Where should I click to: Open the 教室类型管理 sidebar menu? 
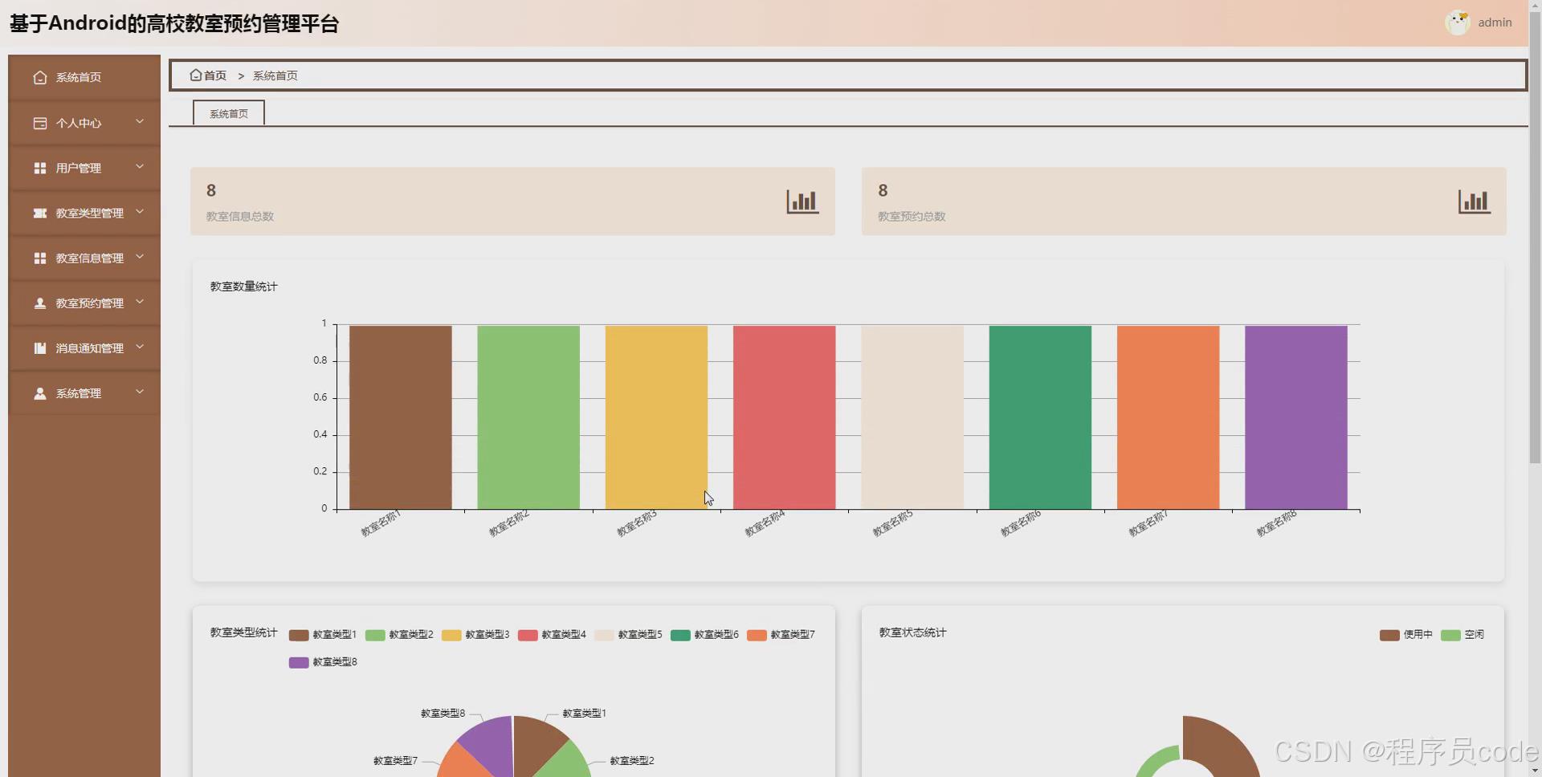(84, 213)
